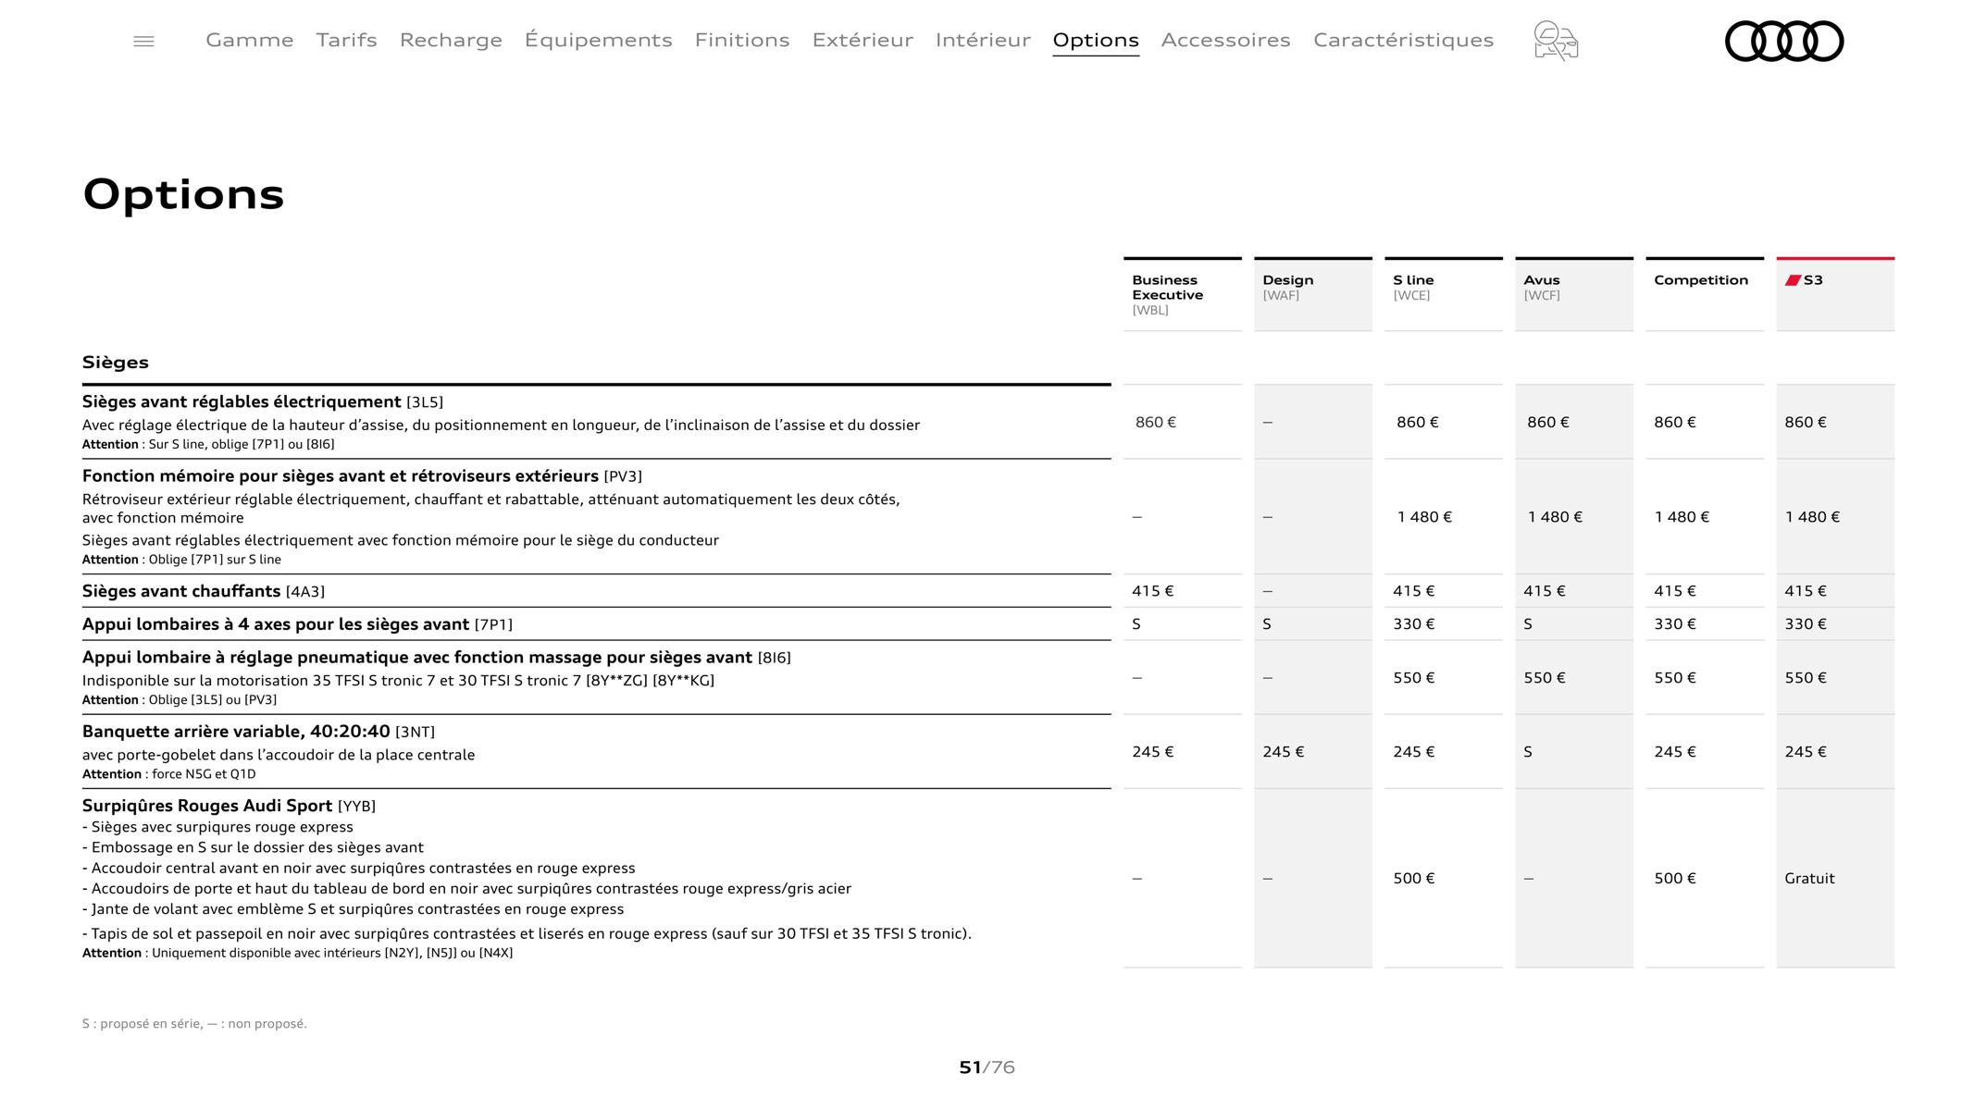
Task: Open the Équipements section
Action: (598, 40)
